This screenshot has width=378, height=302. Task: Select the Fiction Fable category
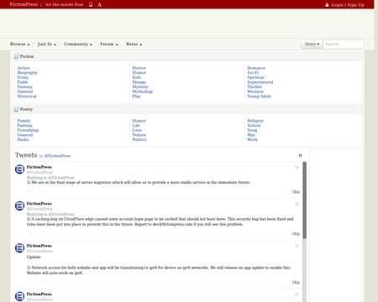tap(23, 82)
